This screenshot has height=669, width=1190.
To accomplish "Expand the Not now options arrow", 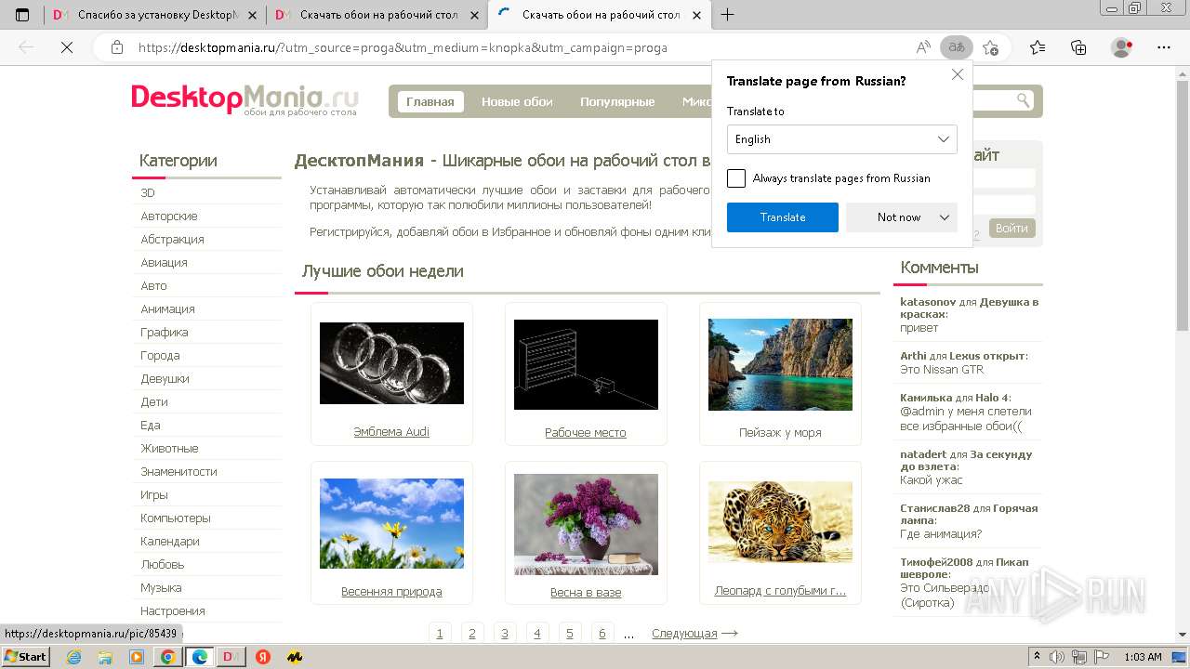I will point(945,217).
